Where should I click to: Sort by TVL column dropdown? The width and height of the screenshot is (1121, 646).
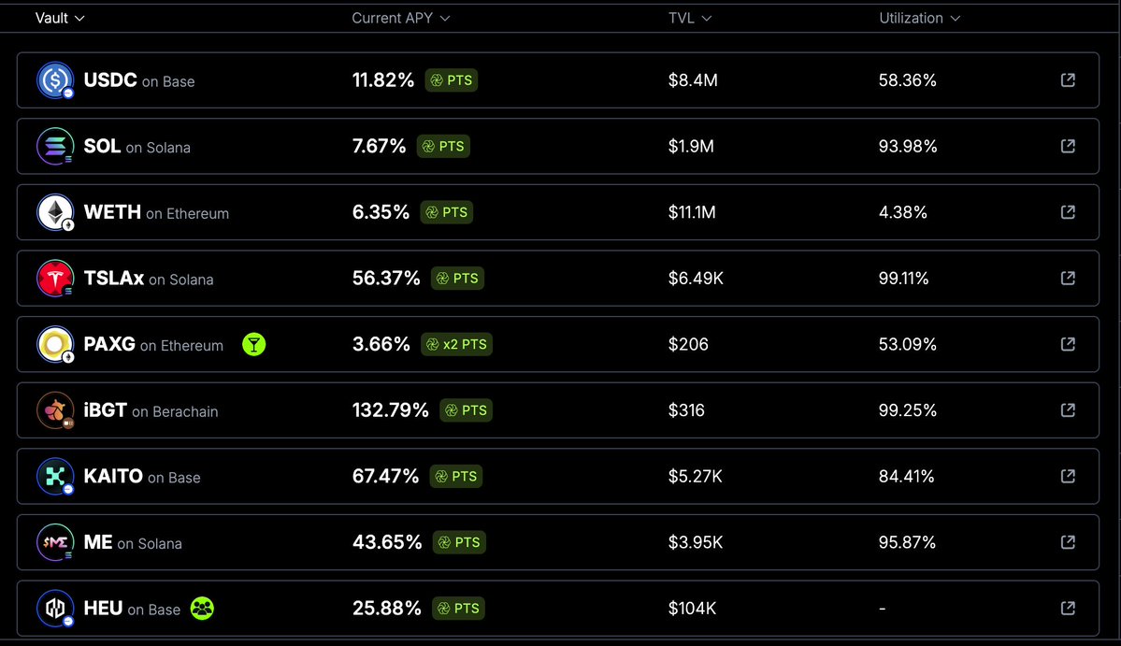coord(690,18)
